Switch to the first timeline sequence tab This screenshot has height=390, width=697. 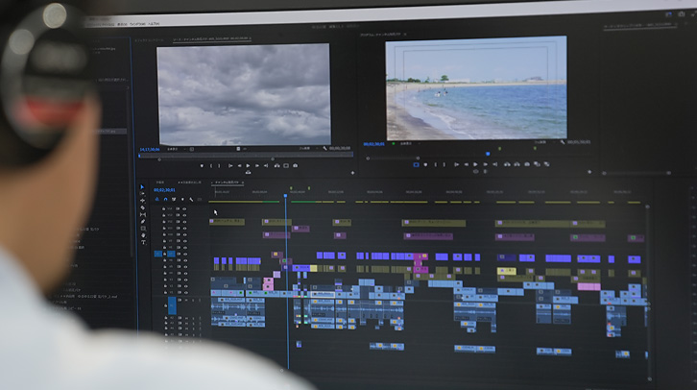[x=159, y=183]
